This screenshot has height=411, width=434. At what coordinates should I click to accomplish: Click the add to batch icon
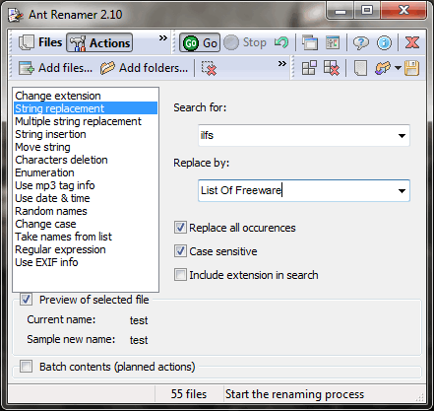[309, 68]
